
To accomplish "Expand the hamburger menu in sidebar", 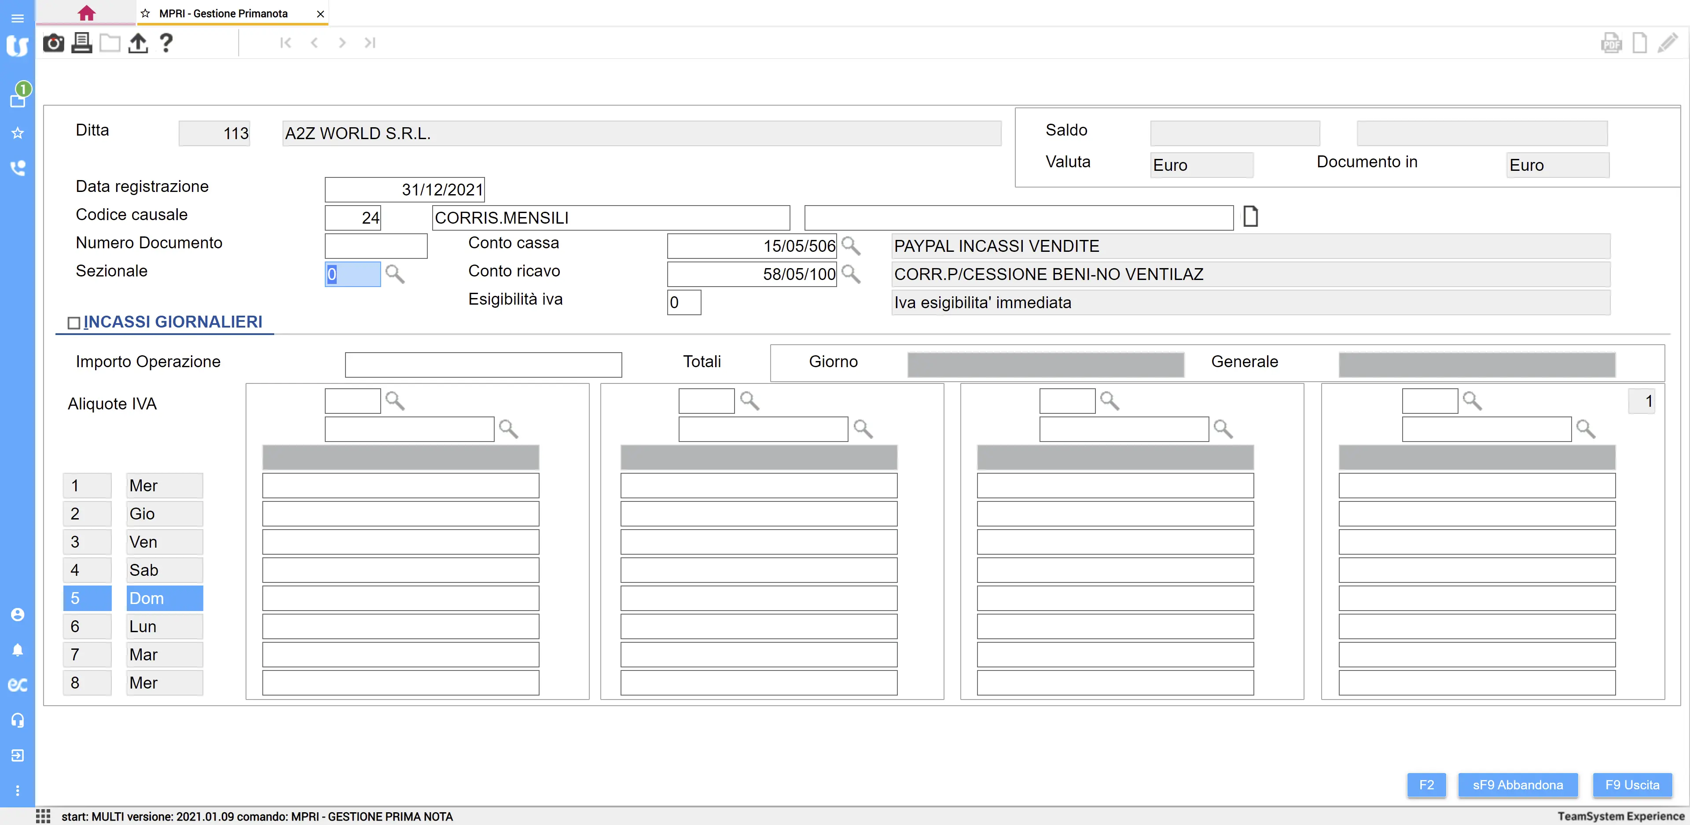I will click(18, 18).
